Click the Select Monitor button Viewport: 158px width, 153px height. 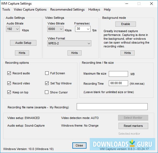click(x=133, y=118)
